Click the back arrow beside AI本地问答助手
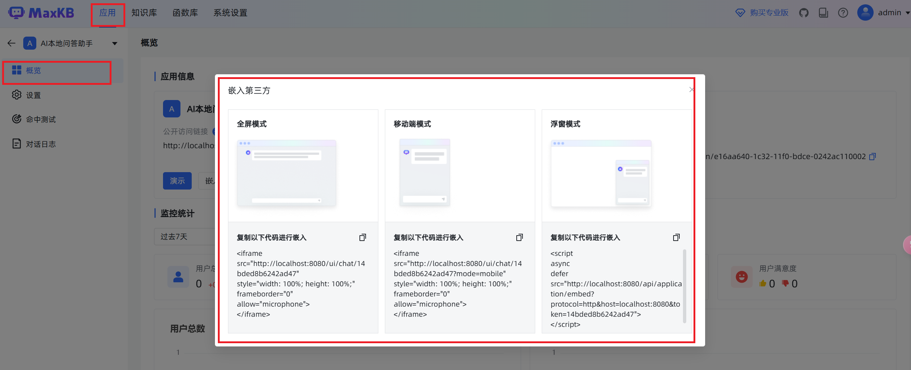This screenshot has height=370, width=911. click(x=11, y=43)
